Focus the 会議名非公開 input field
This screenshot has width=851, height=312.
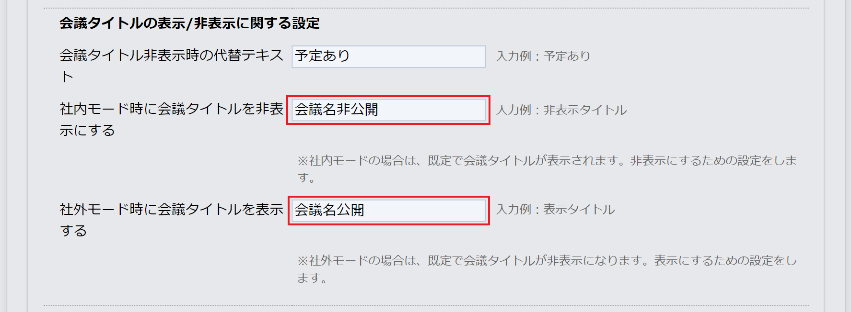pos(388,110)
